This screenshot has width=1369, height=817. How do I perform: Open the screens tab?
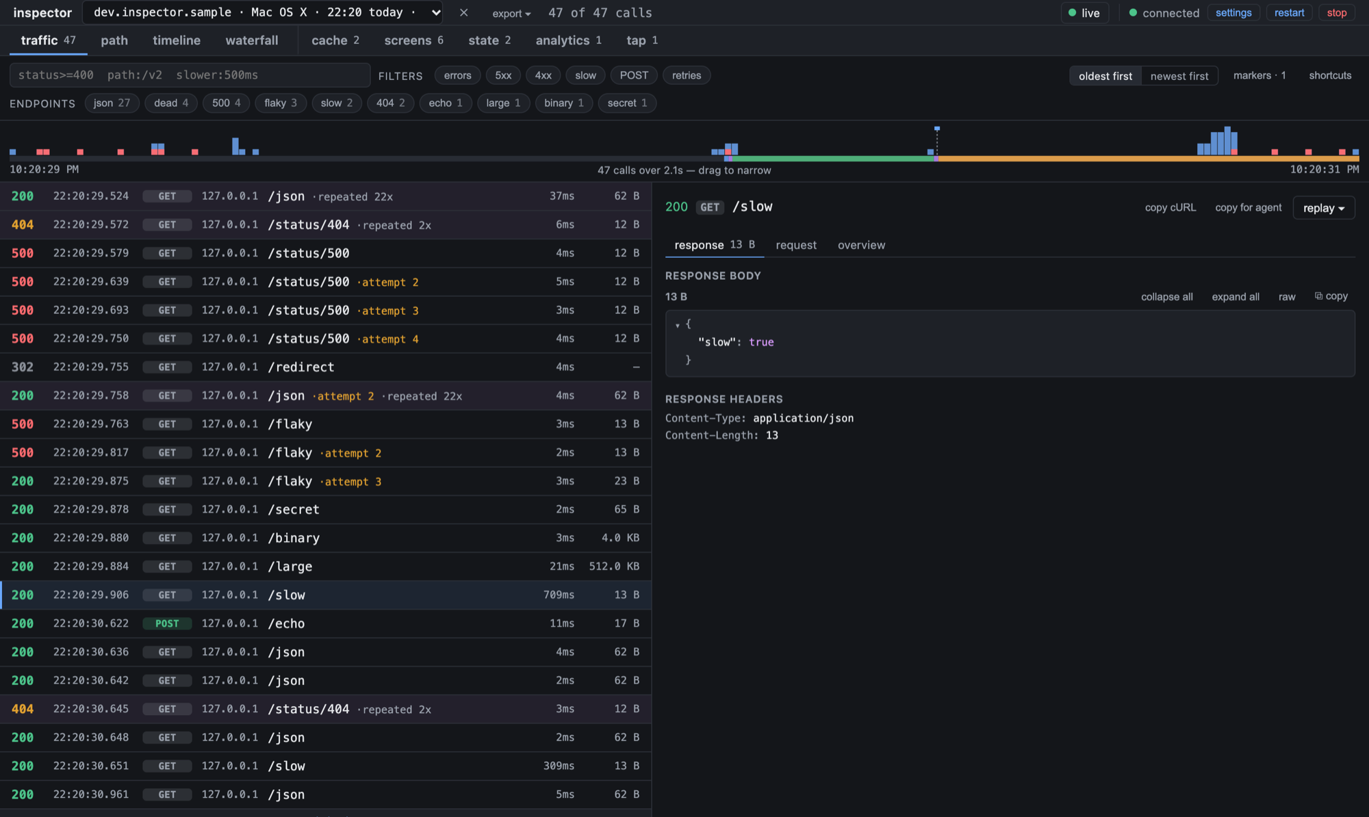tap(413, 40)
